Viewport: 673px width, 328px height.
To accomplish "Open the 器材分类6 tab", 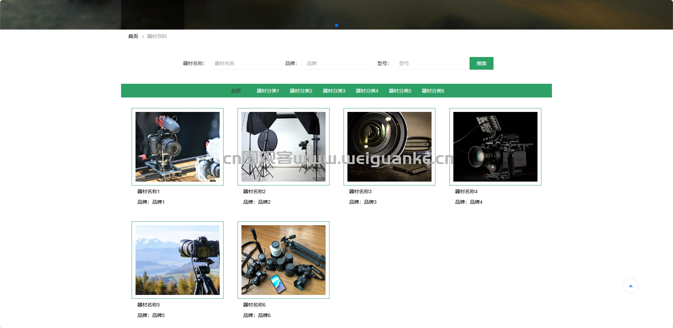I will pos(433,91).
